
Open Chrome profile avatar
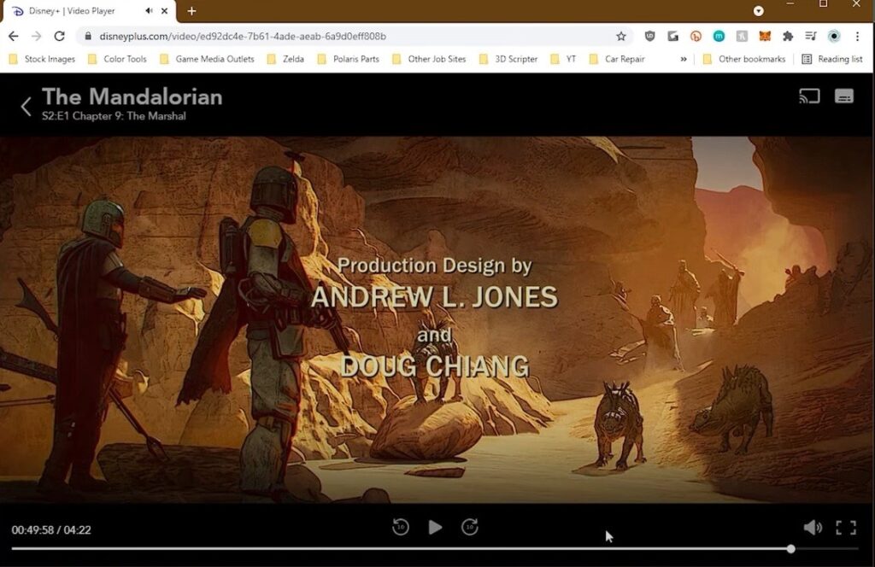tap(834, 36)
